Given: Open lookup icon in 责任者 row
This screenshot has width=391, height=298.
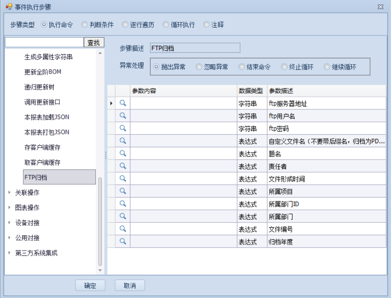Looking at the screenshot, I should 123,166.
